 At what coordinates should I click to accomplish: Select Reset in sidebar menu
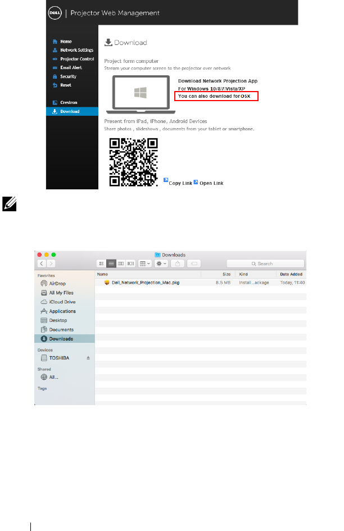click(65, 85)
